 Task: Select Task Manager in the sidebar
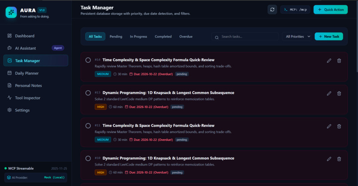coord(36,60)
